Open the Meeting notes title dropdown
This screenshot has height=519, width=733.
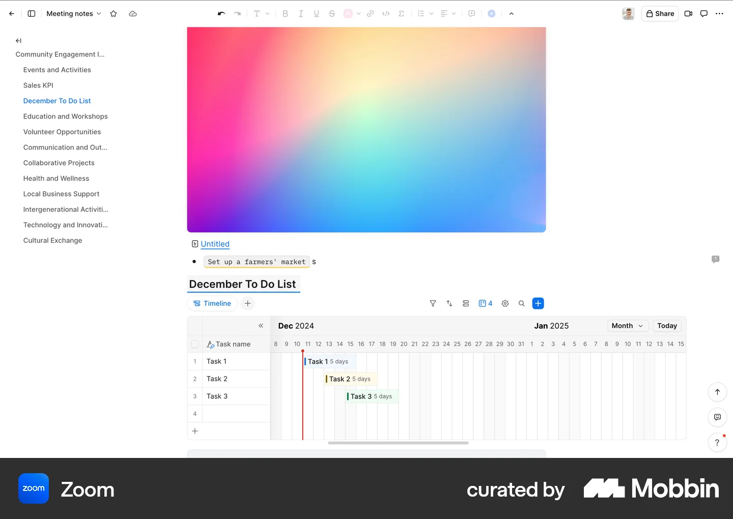pyautogui.click(x=74, y=14)
